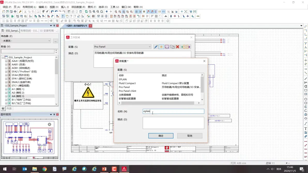
Task: Click the green refresh/update icon
Action: 86,12
